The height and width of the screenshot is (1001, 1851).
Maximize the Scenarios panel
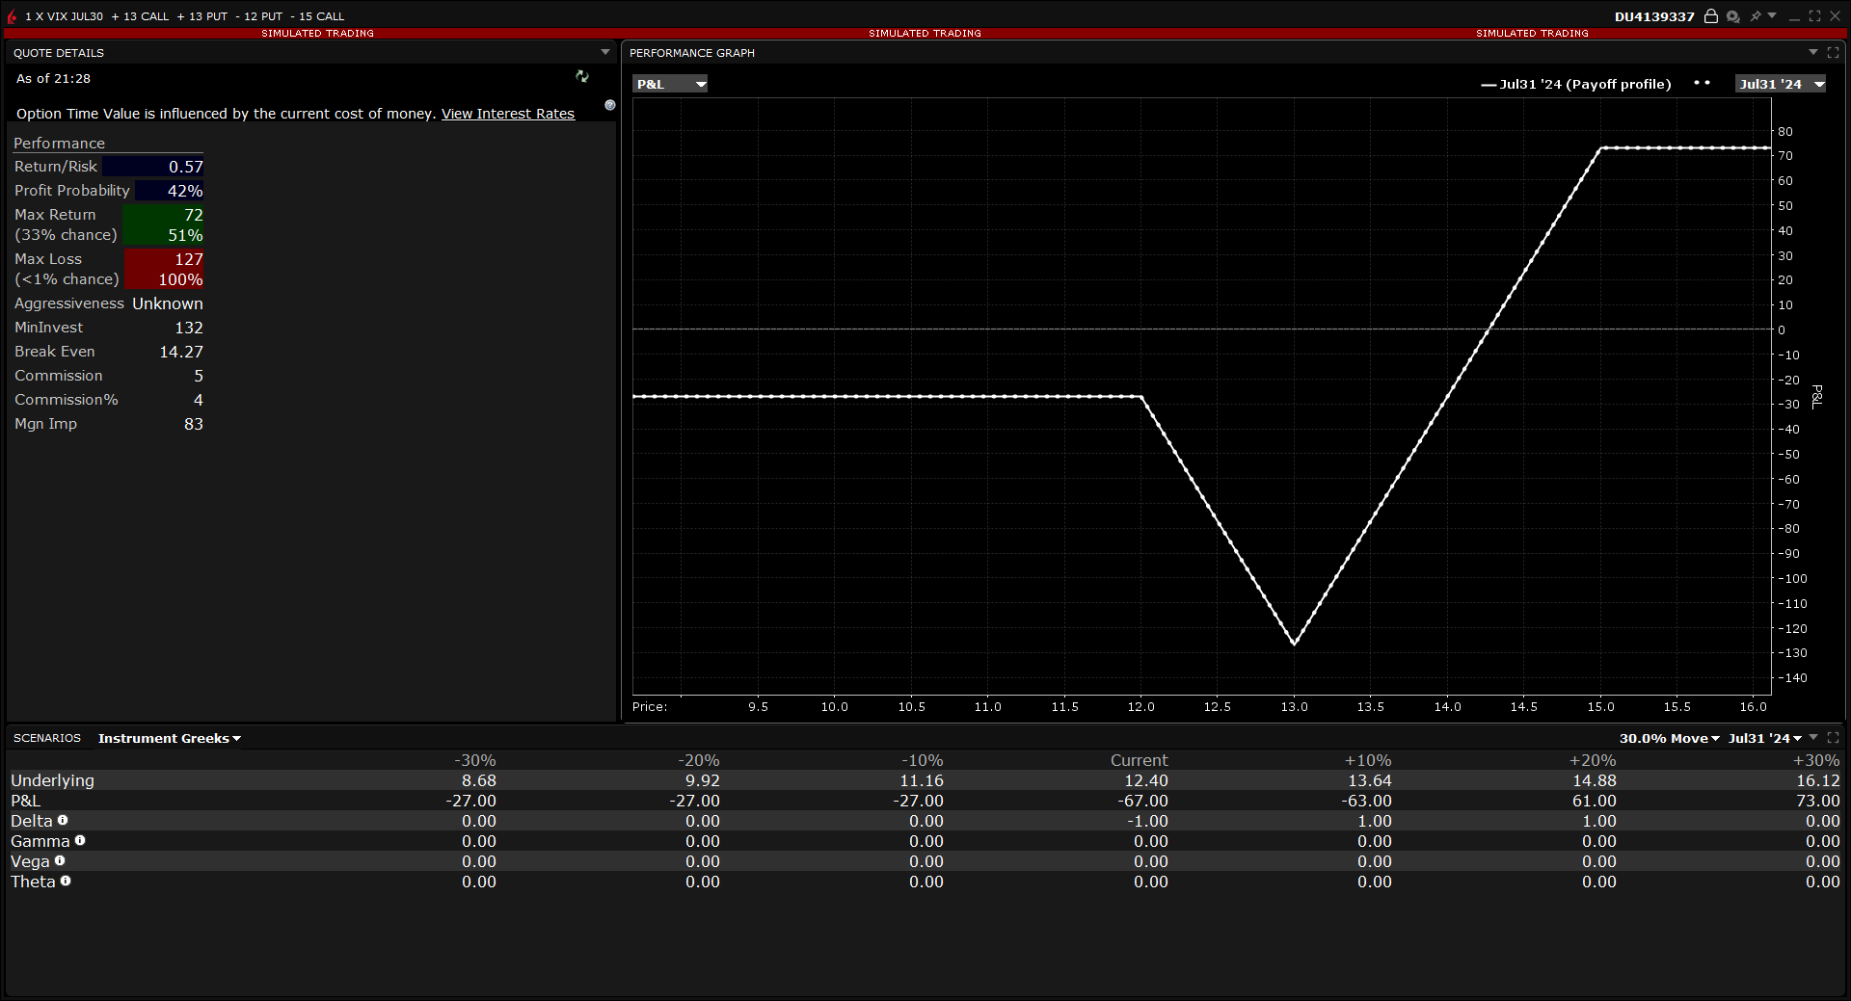(1833, 738)
